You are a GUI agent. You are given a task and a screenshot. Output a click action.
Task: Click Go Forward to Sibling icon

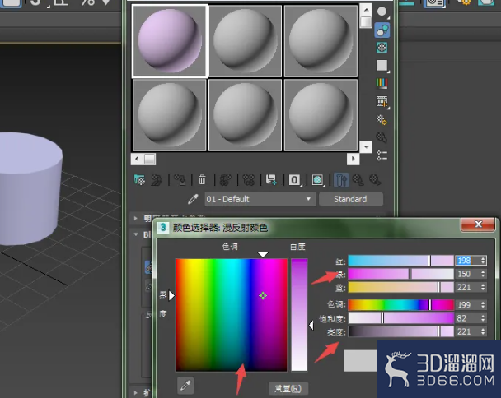pos(375,180)
